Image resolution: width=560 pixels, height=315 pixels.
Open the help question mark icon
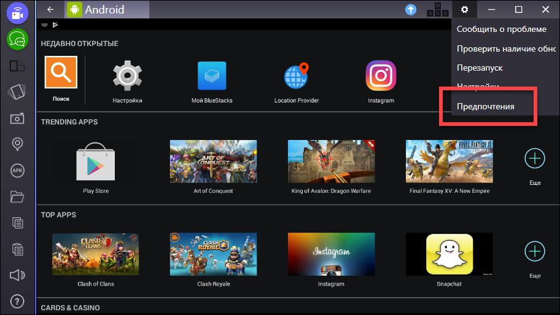(17, 301)
